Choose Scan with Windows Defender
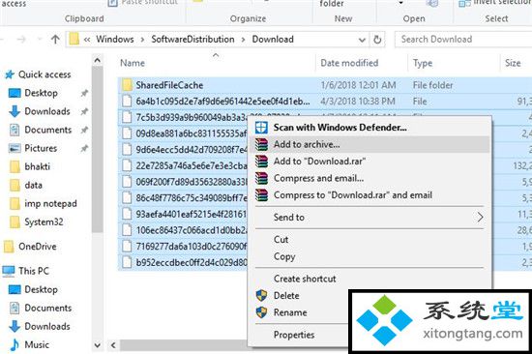Image resolution: width=532 pixels, height=354 pixels. tap(369, 128)
